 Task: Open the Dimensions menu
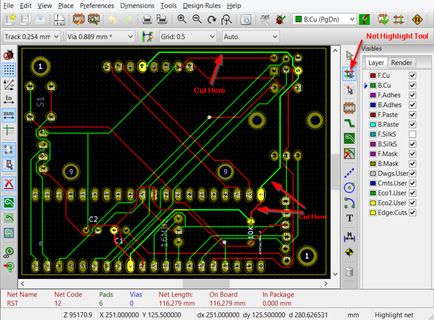point(137,5)
